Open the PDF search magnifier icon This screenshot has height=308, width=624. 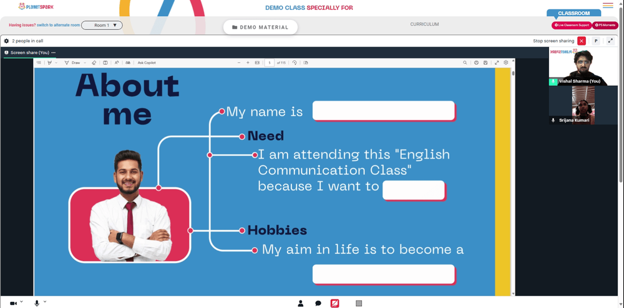click(x=465, y=63)
